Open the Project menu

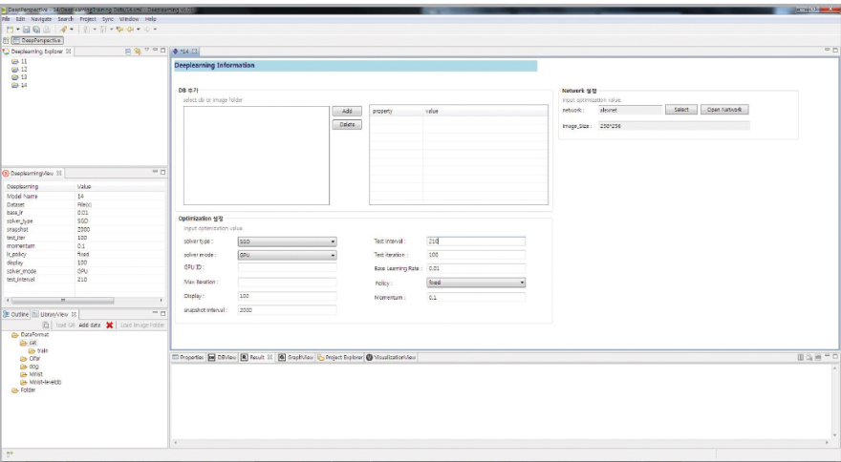[x=87, y=18]
